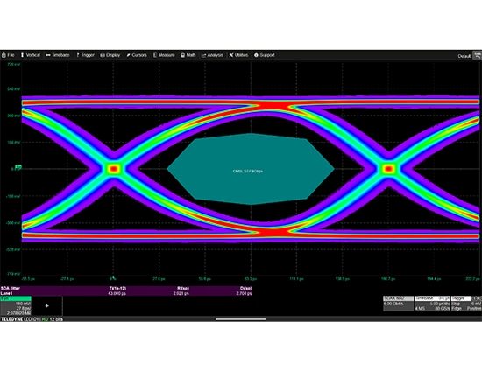
Task: Click the Rj value in Lane1 row
Action: [x=181, y=294]
